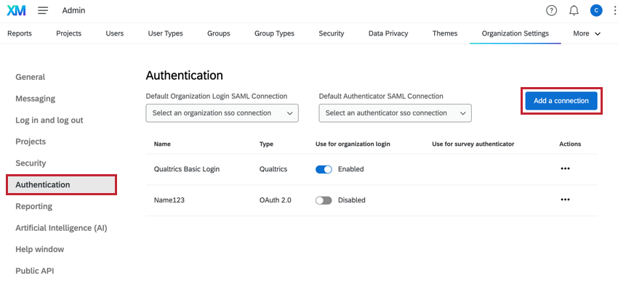Image resolution: width=618 pixels, height=307 pixels.
Task: Open actions menu for Name123 connection
Action: pos(565,200)
